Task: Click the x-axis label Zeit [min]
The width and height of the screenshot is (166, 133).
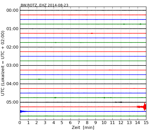Action: coord(83,127)
